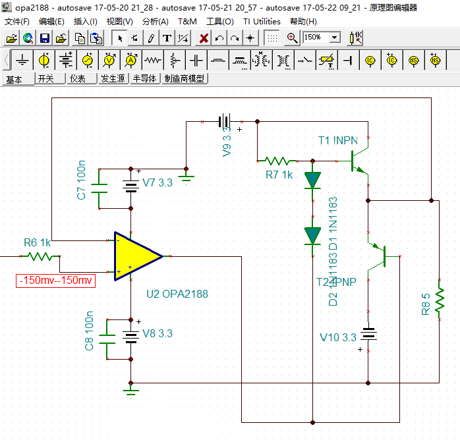This screenshot has height=440, width=460.
Task: Toggle the grid dots display icon
Action: [272, 38]
